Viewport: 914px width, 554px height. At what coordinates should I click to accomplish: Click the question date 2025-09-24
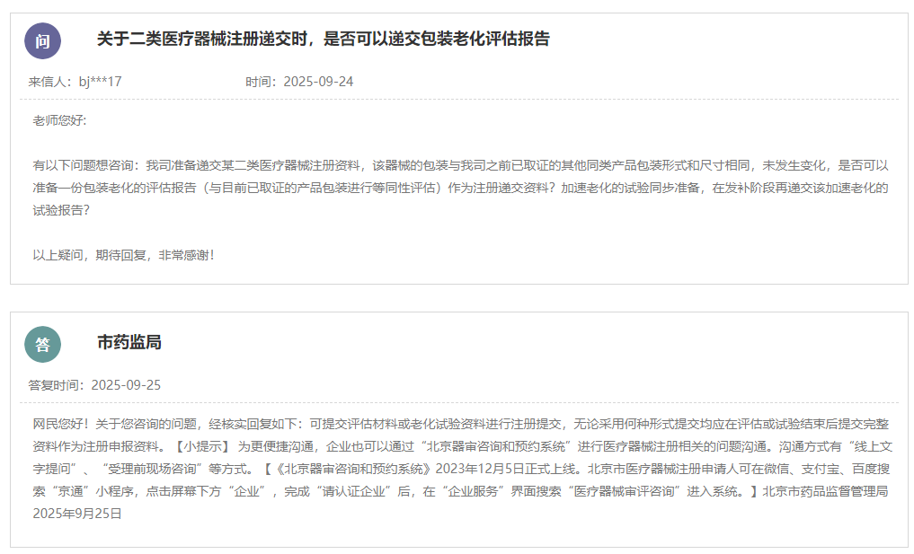click(318, 82)
